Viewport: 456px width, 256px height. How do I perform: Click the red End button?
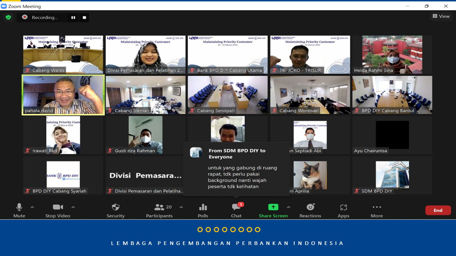pyautogui.click(x=438, y=210)
